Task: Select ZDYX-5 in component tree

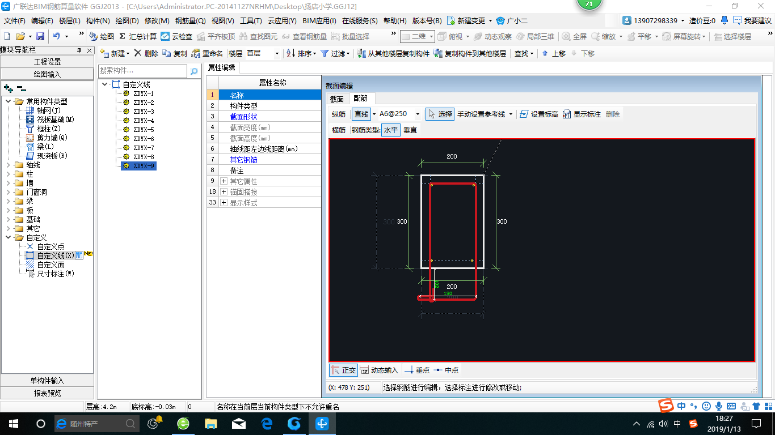Action: tap(143, 130)
